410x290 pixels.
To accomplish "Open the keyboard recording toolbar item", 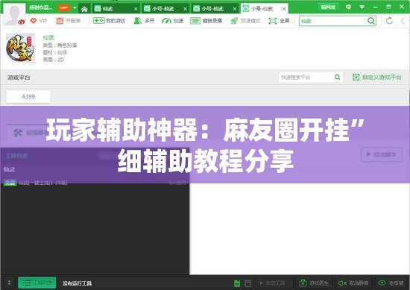I will pos(206,20).
